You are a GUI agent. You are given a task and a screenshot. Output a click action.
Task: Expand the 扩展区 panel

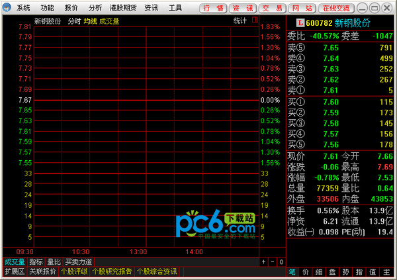tap(14, 271)
